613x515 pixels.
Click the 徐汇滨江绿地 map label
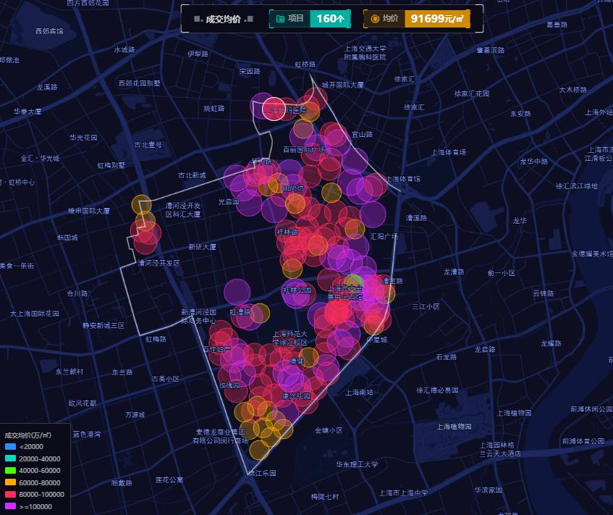tap(577, 186)
